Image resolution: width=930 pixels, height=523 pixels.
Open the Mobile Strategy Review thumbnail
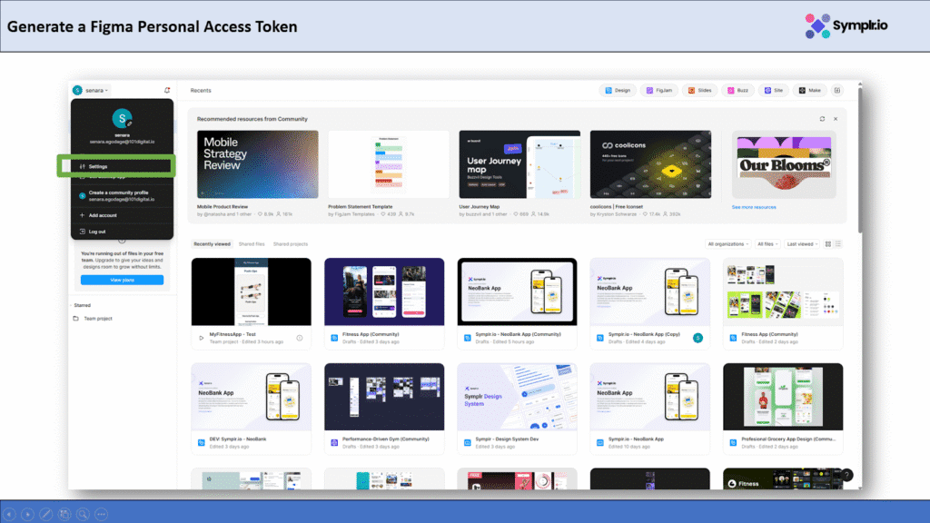click(x=258, y=164)
